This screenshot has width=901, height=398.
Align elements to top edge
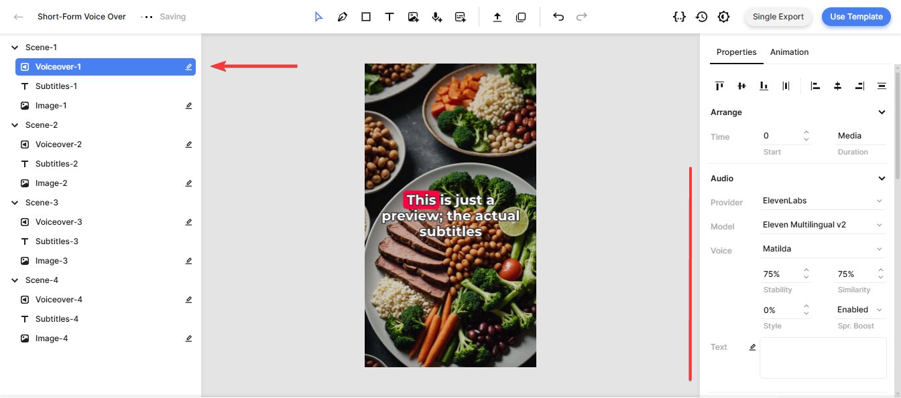pos(719,86)
